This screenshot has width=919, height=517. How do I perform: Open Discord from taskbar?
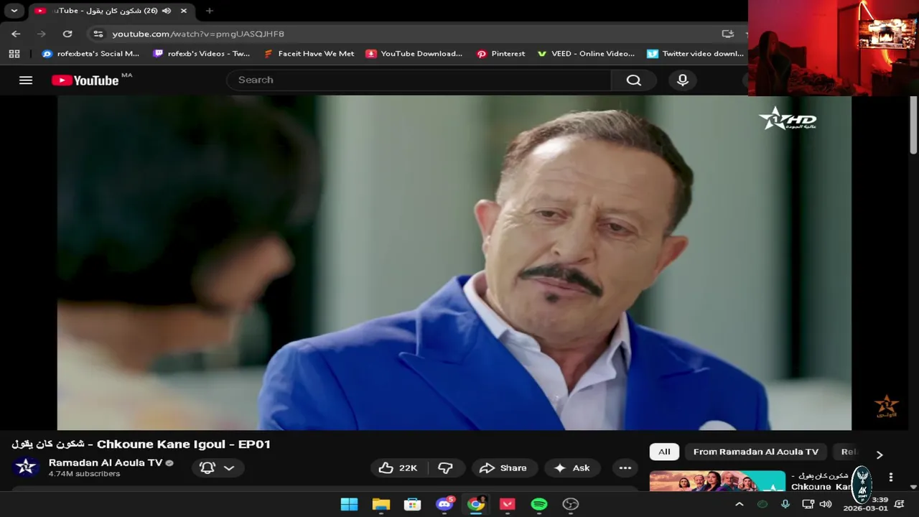pos(444,505)
